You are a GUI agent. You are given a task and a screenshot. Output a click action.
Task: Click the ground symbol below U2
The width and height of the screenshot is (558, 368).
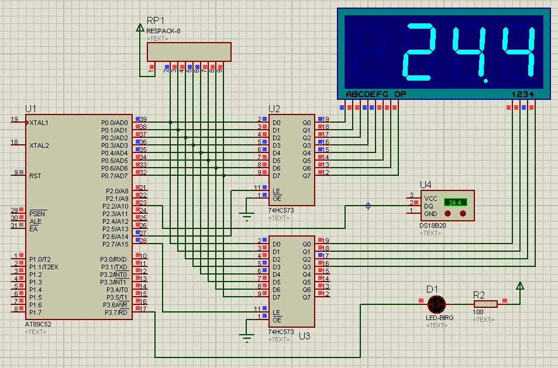click(247, 217)
